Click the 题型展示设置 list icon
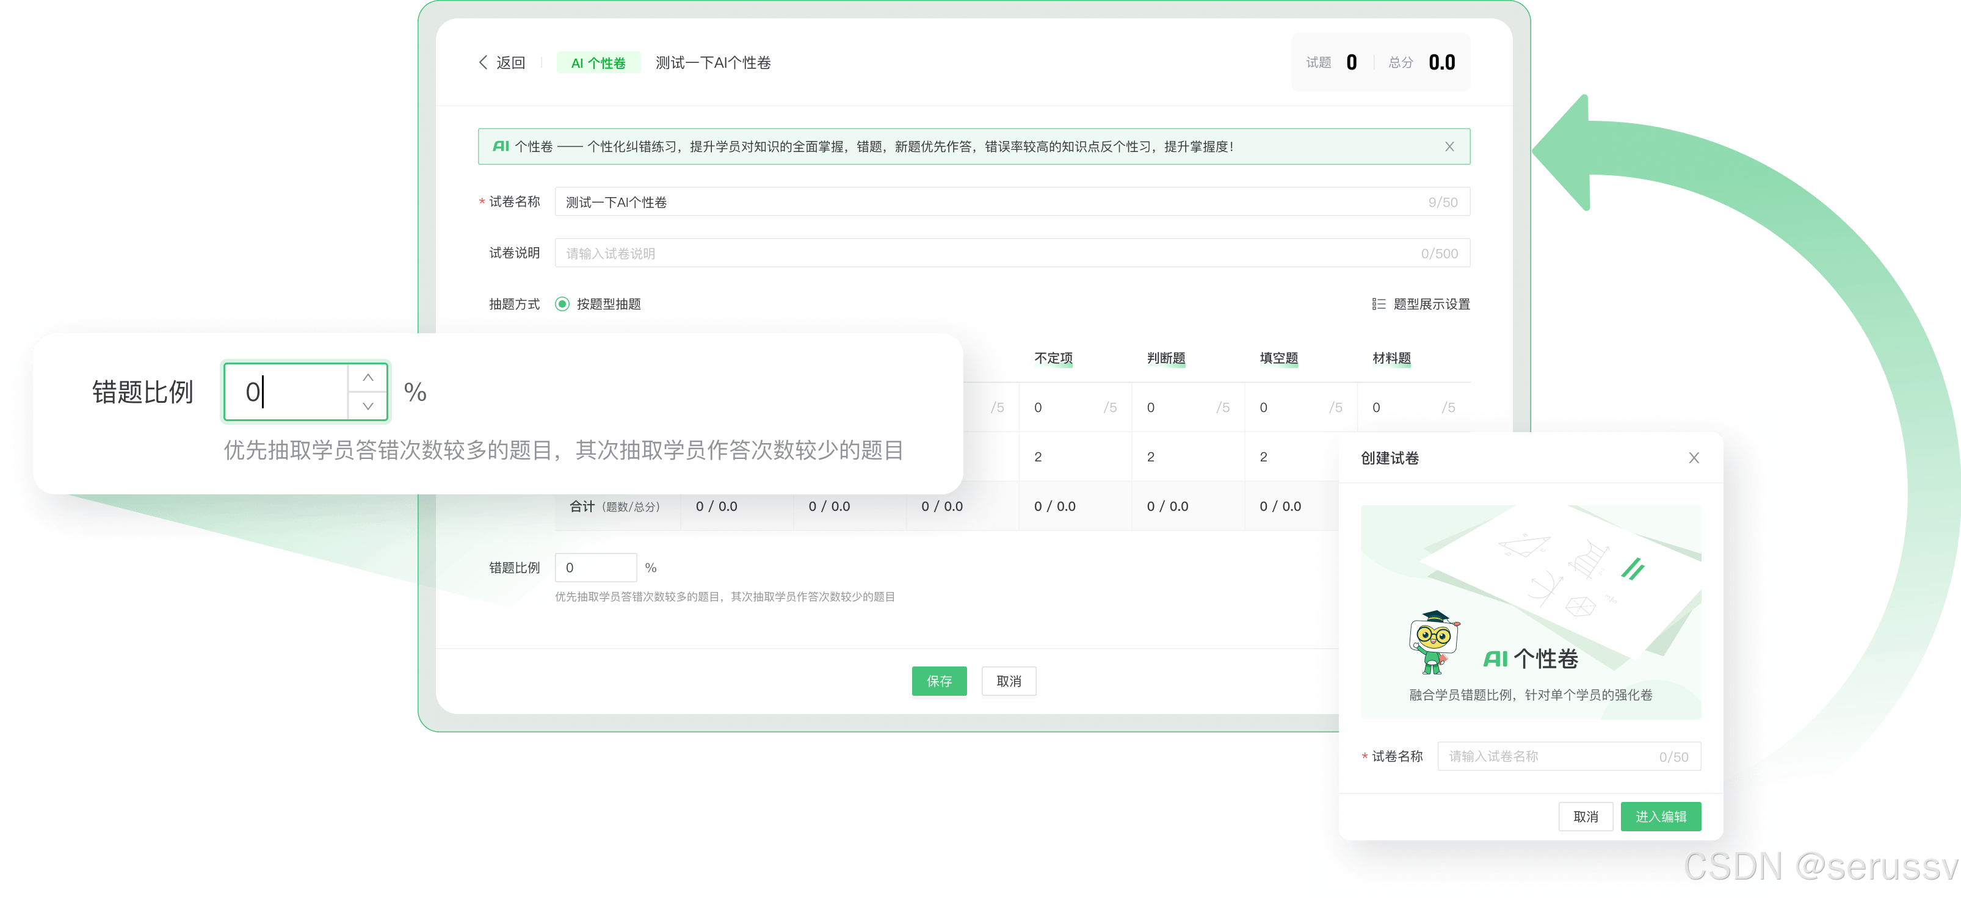Screen dimensions: 1961x899 pos(1378,304)
